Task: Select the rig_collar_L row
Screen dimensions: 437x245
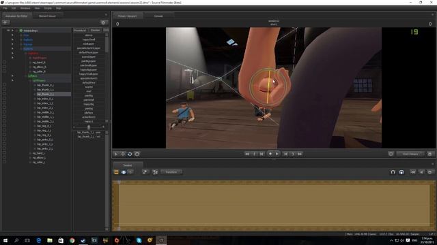Action: pyautogui.click(x=39, y=162)
